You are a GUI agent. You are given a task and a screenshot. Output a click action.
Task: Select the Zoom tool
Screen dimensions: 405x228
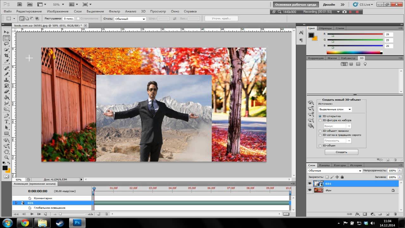[6, 157]
